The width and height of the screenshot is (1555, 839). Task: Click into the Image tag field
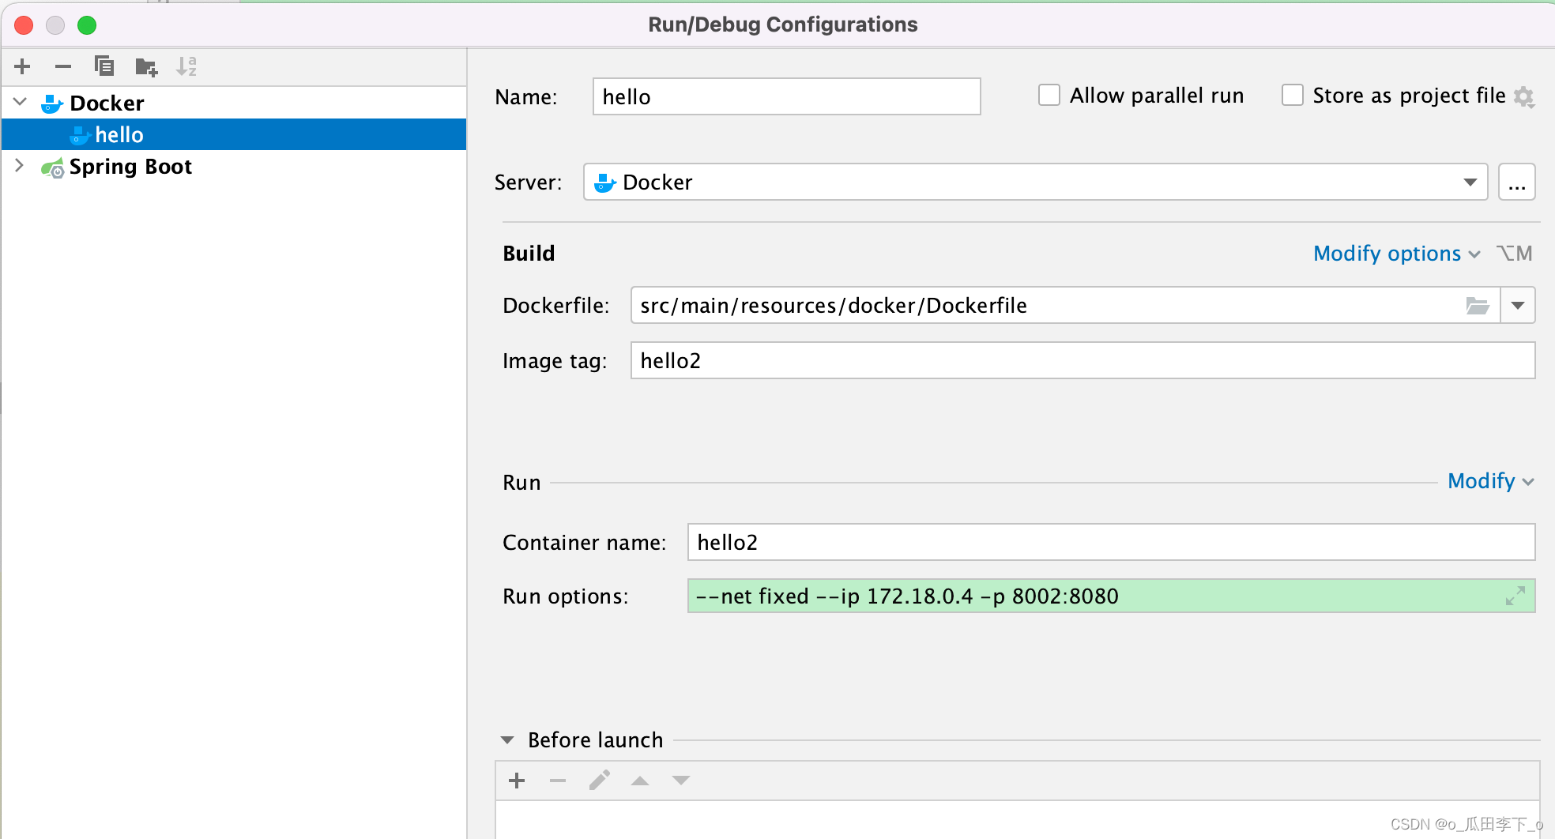[1082, 361]
